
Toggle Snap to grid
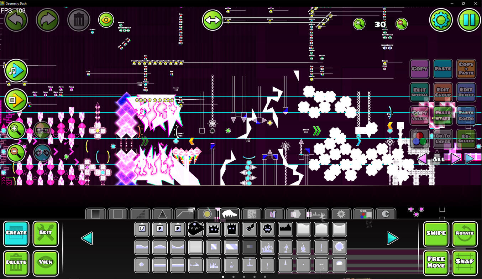click(465, 262)
